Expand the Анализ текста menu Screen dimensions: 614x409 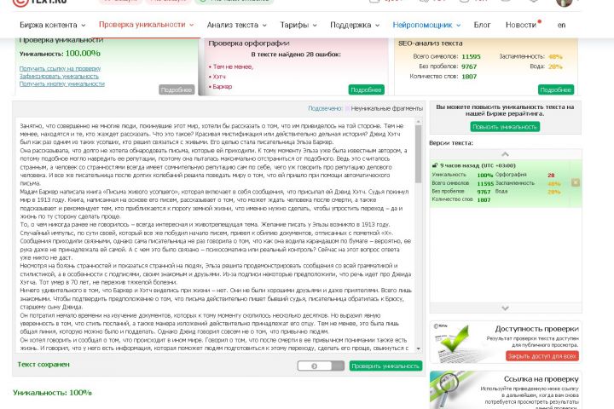click(x=236, y=25)
